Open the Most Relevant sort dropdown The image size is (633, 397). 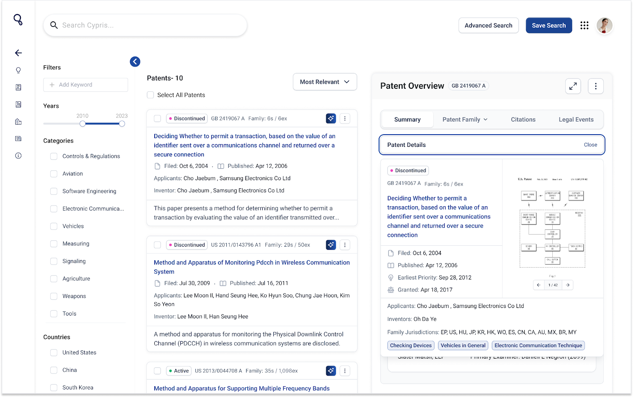coord(325,82)
